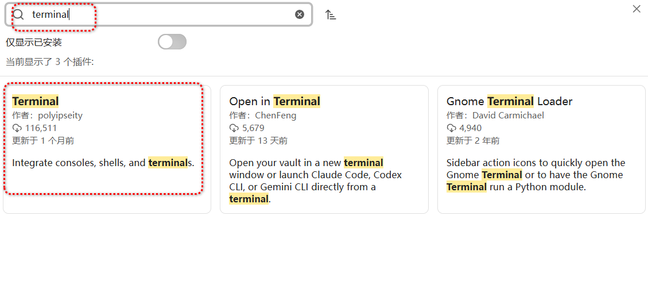Click download icon beside 5,679
This screenshot has width=648, height=296.
pos(234,128)
